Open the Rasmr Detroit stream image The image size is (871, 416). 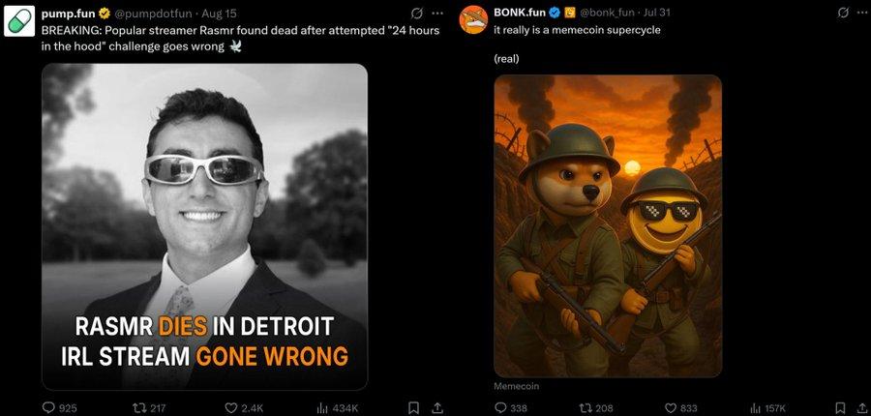click(204, 227)
